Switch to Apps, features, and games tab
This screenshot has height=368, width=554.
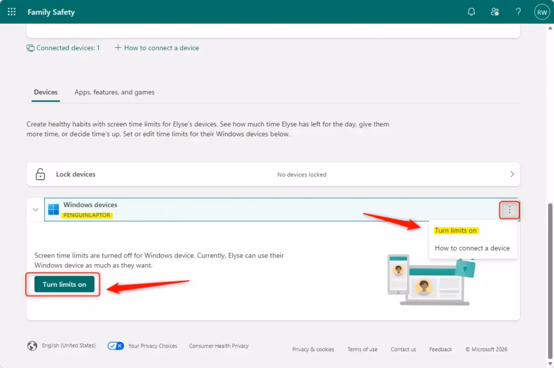(115, 92)
